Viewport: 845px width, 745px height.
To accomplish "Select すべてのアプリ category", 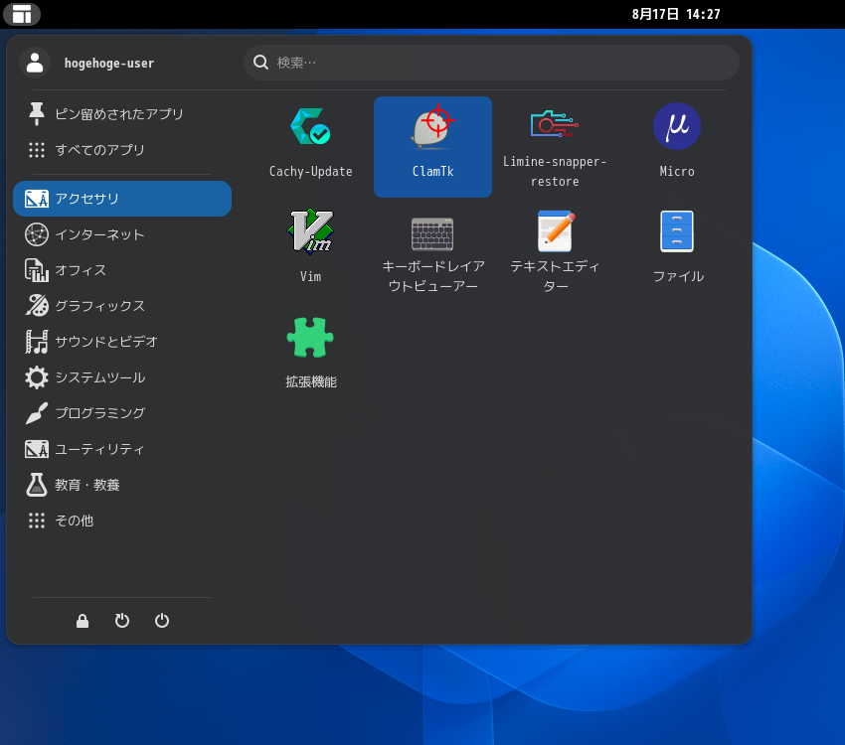I will pos(122,150).
